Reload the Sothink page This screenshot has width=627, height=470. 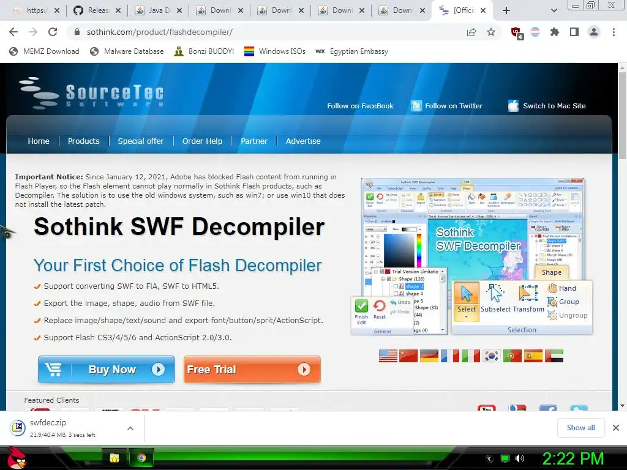(x=53, y=32)
